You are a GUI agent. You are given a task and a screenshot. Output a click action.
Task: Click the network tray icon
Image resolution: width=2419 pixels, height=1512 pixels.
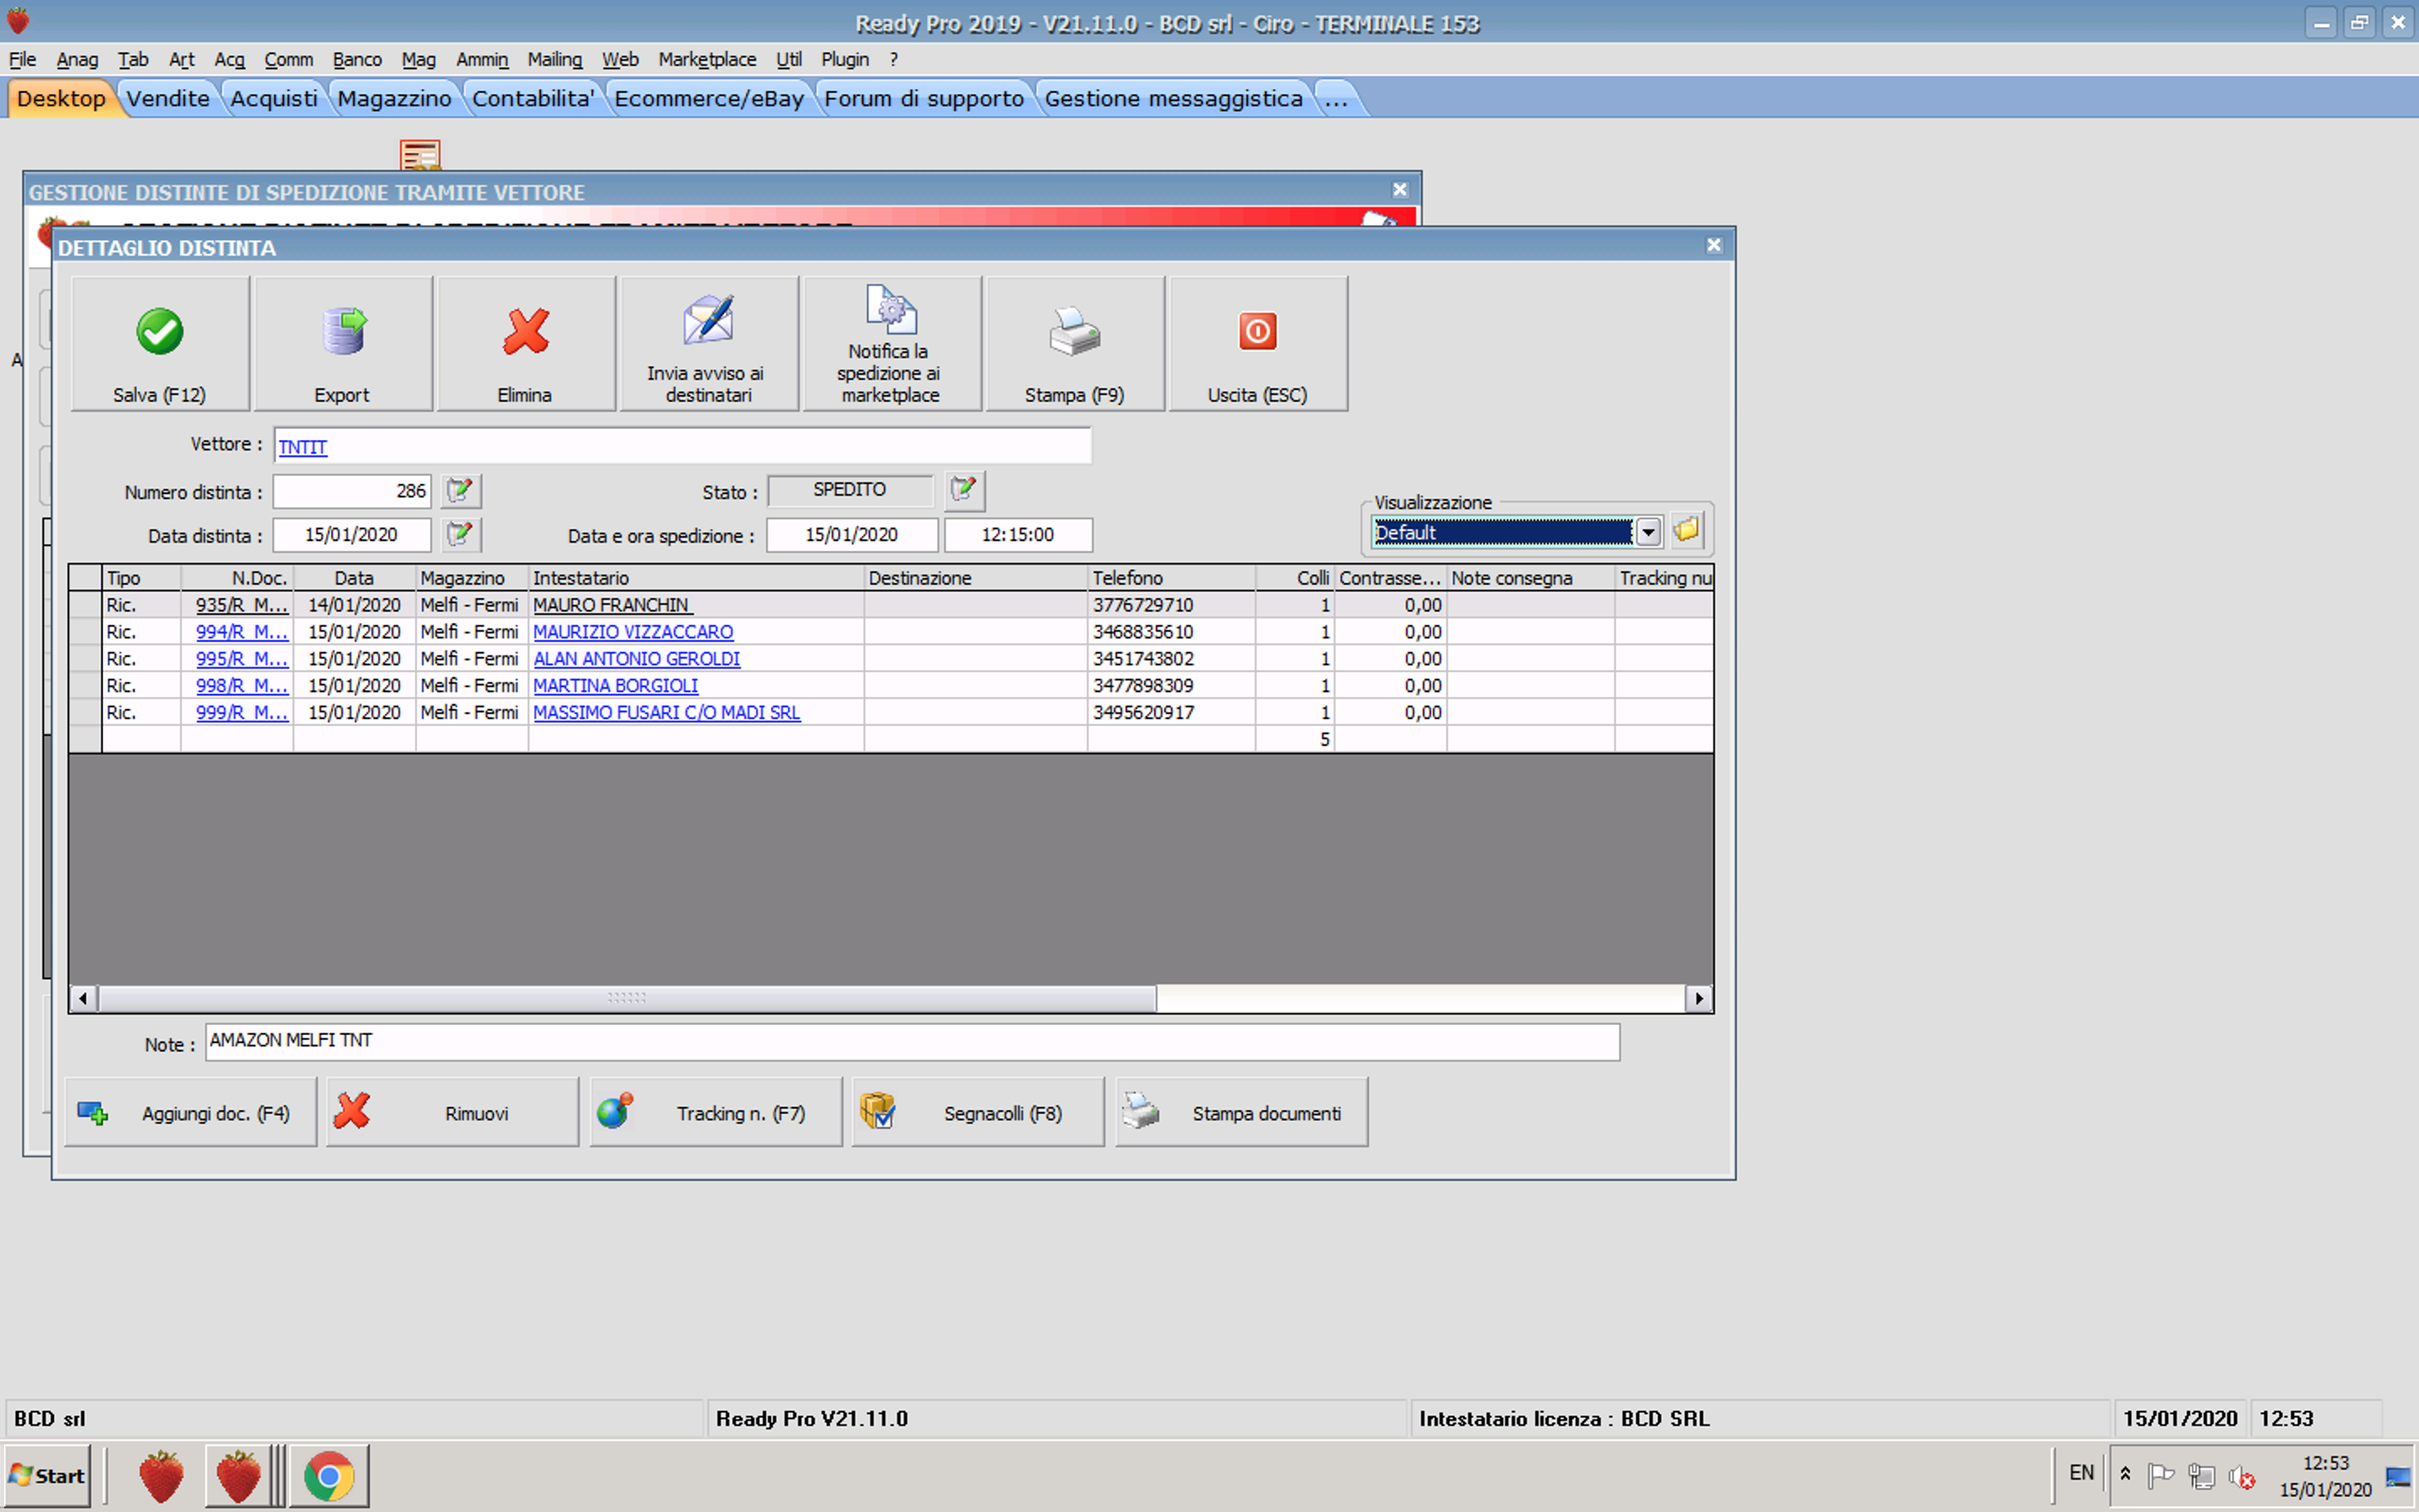coord(2201,1476)
